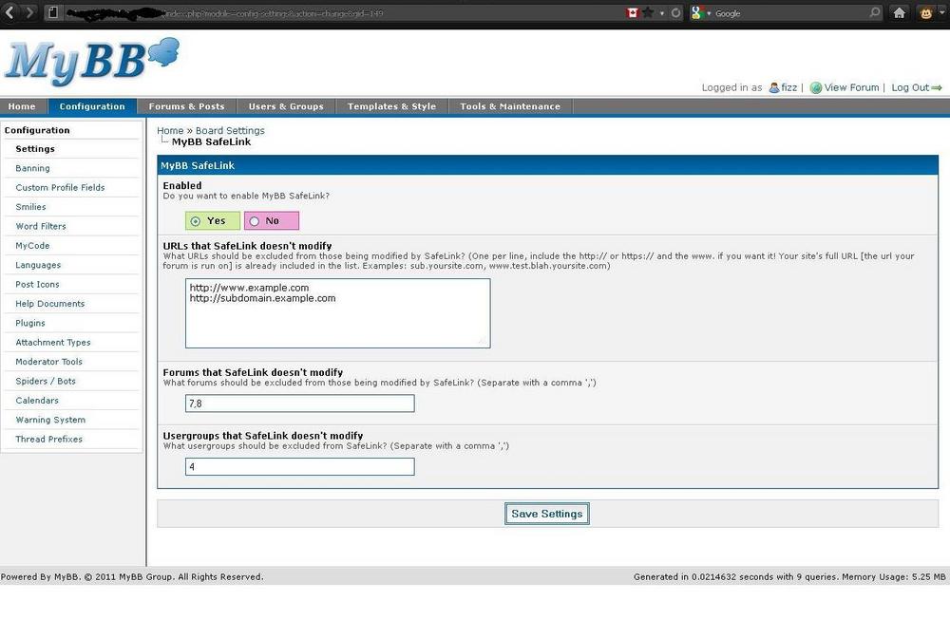The image size is (950, 620).
Task: Go to the Tools & Maintenance tab
Action: (510, 106)
